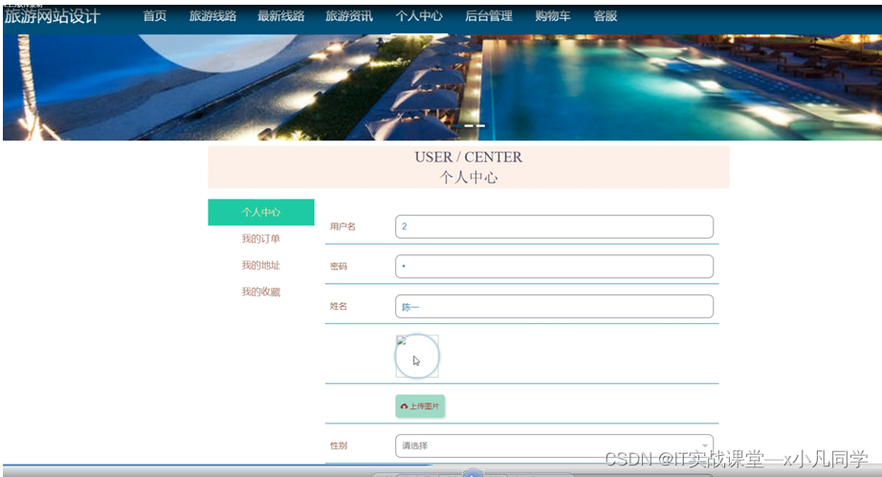
Task: Open the 购物车 shopping cart link
Action: (x=553, y=16)
